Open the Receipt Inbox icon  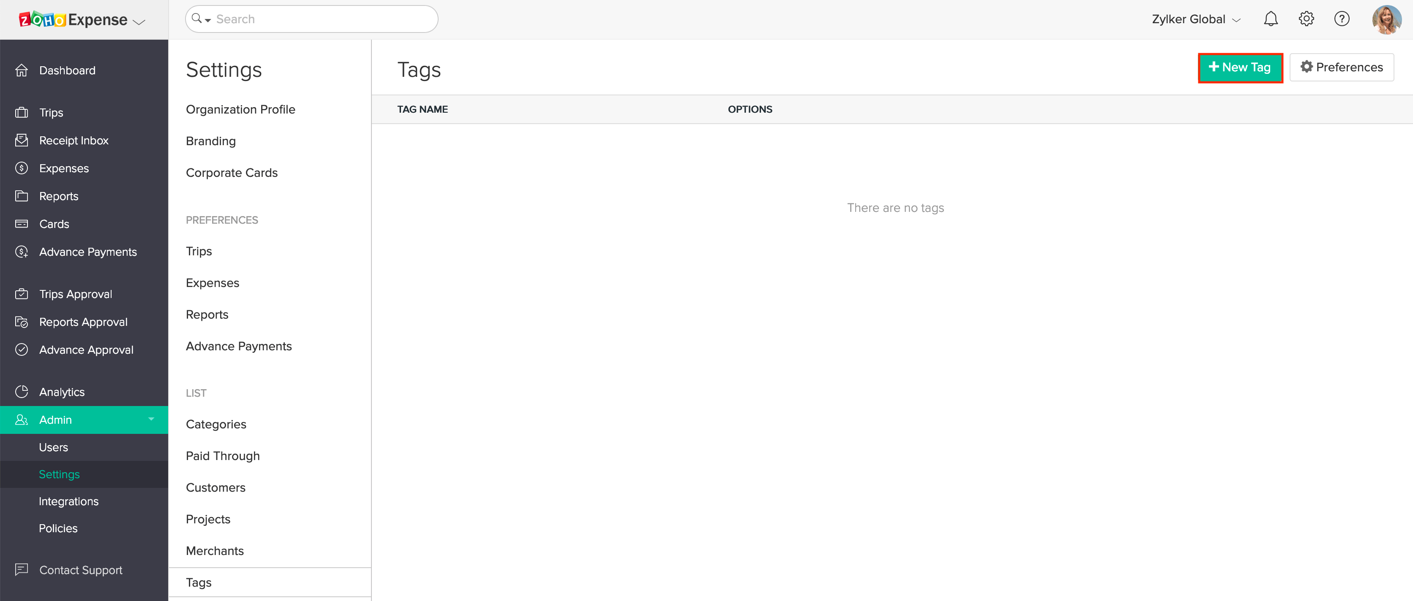tap(22, 140)
